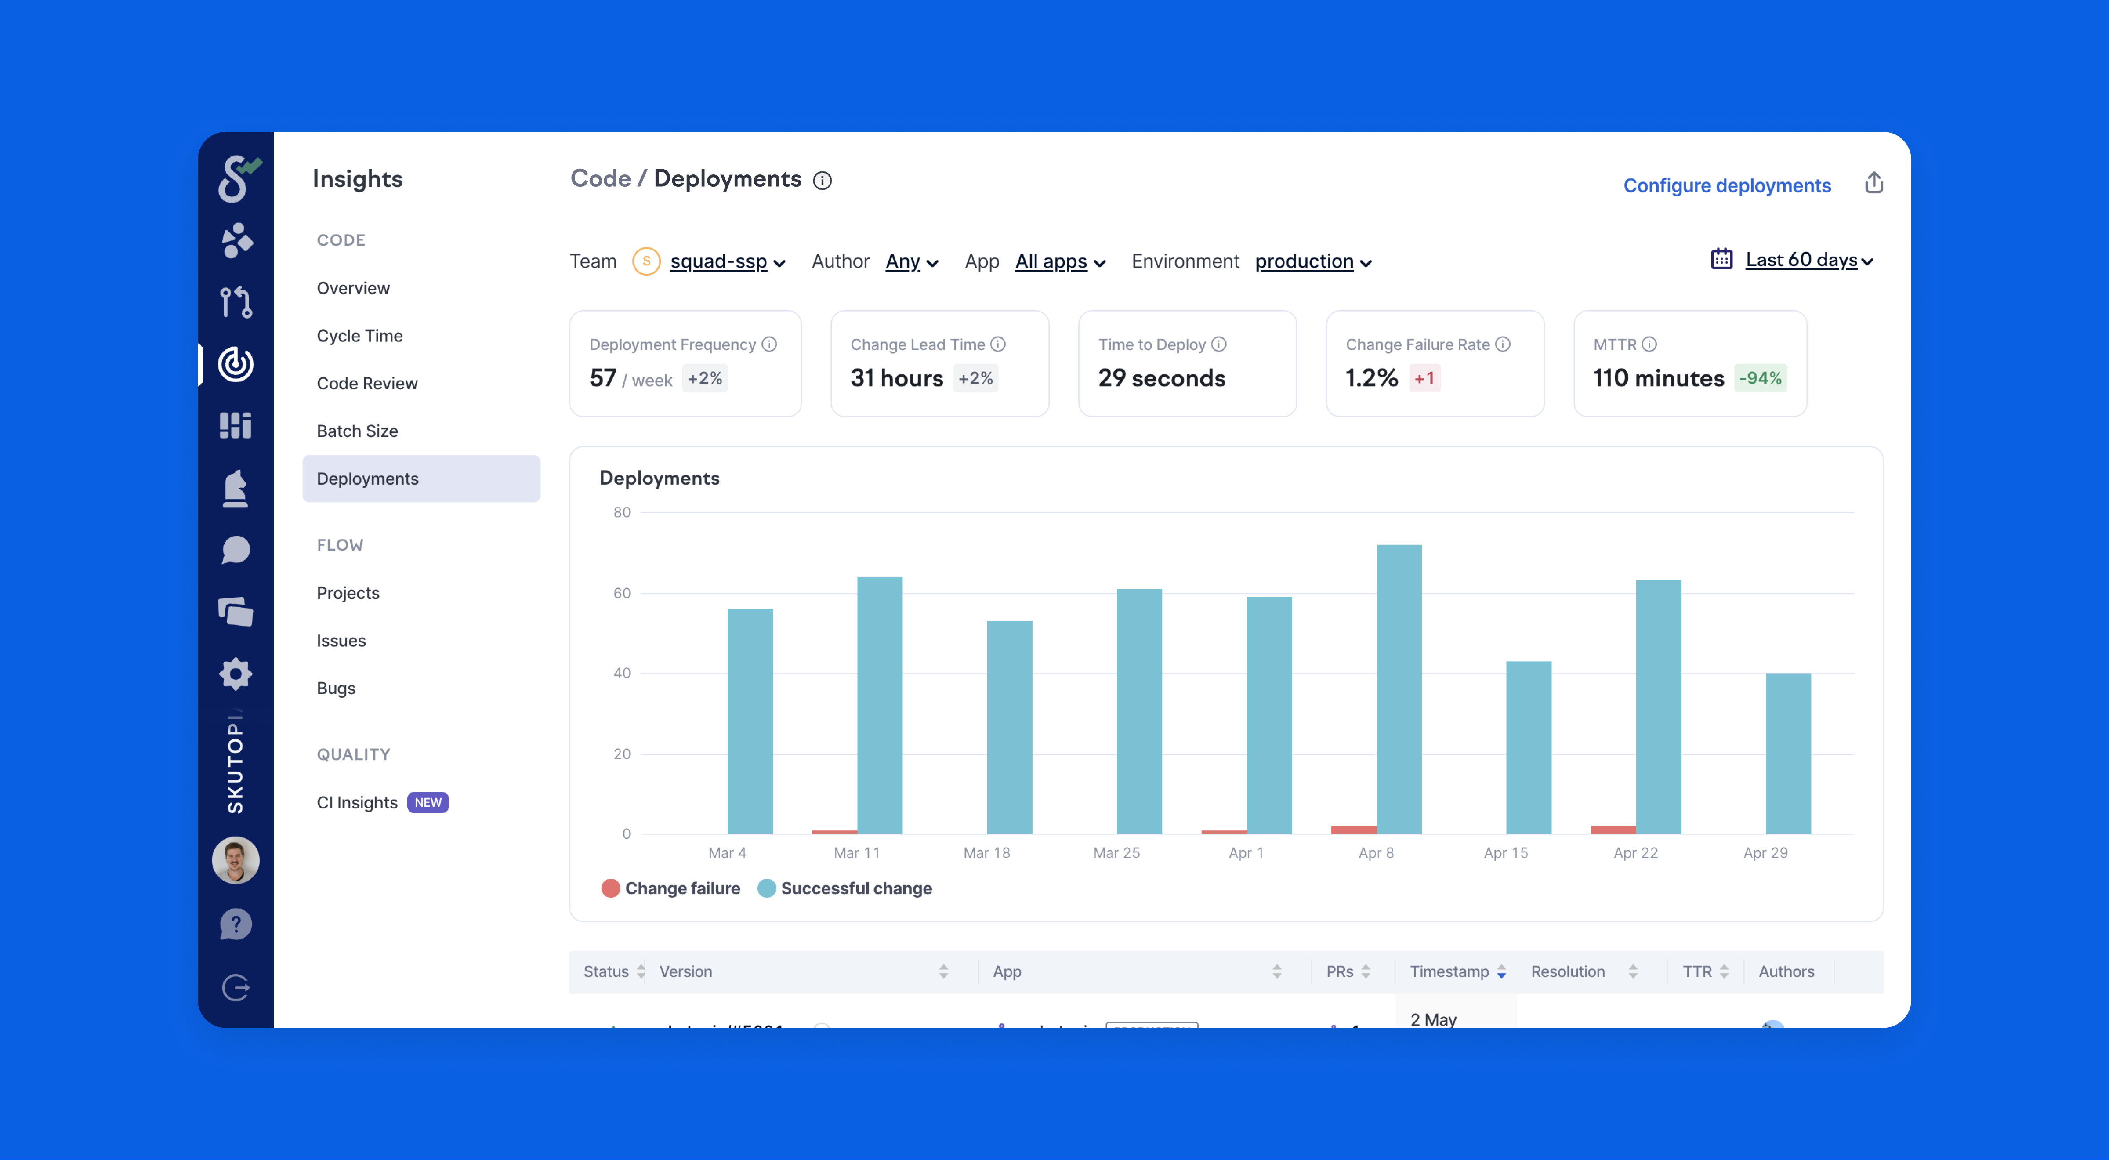Image resolution: width=2109 pixels, height=1160 pixels.
Task: Open the settings gear in sidebar
Action: (x=236, y=674)
